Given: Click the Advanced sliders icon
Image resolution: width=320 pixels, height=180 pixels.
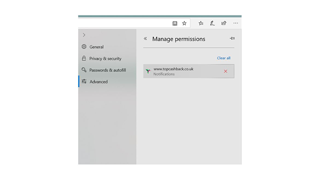Looking at the screenshot, I should click(x=84, y=81).
